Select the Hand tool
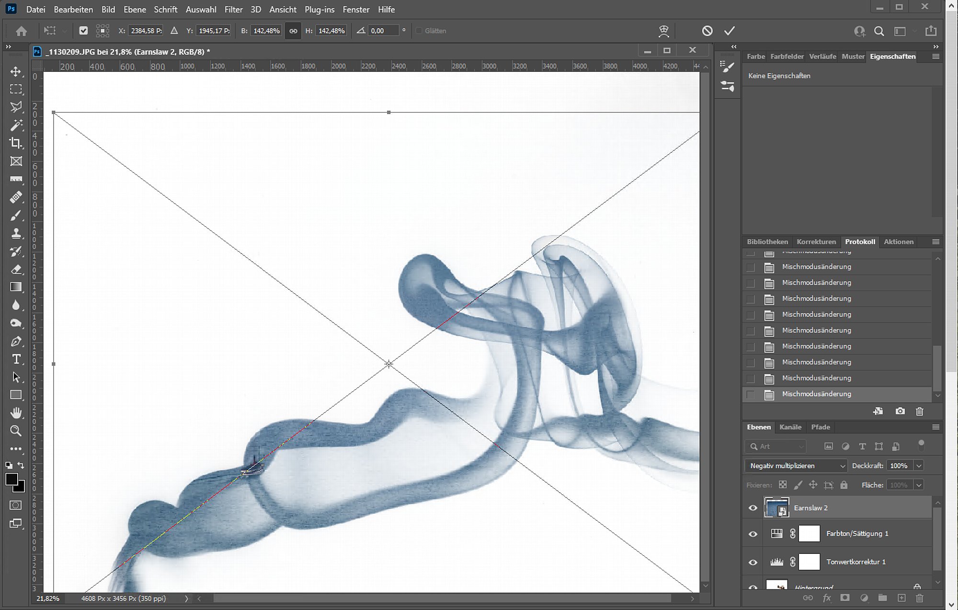 coord(16,413)
